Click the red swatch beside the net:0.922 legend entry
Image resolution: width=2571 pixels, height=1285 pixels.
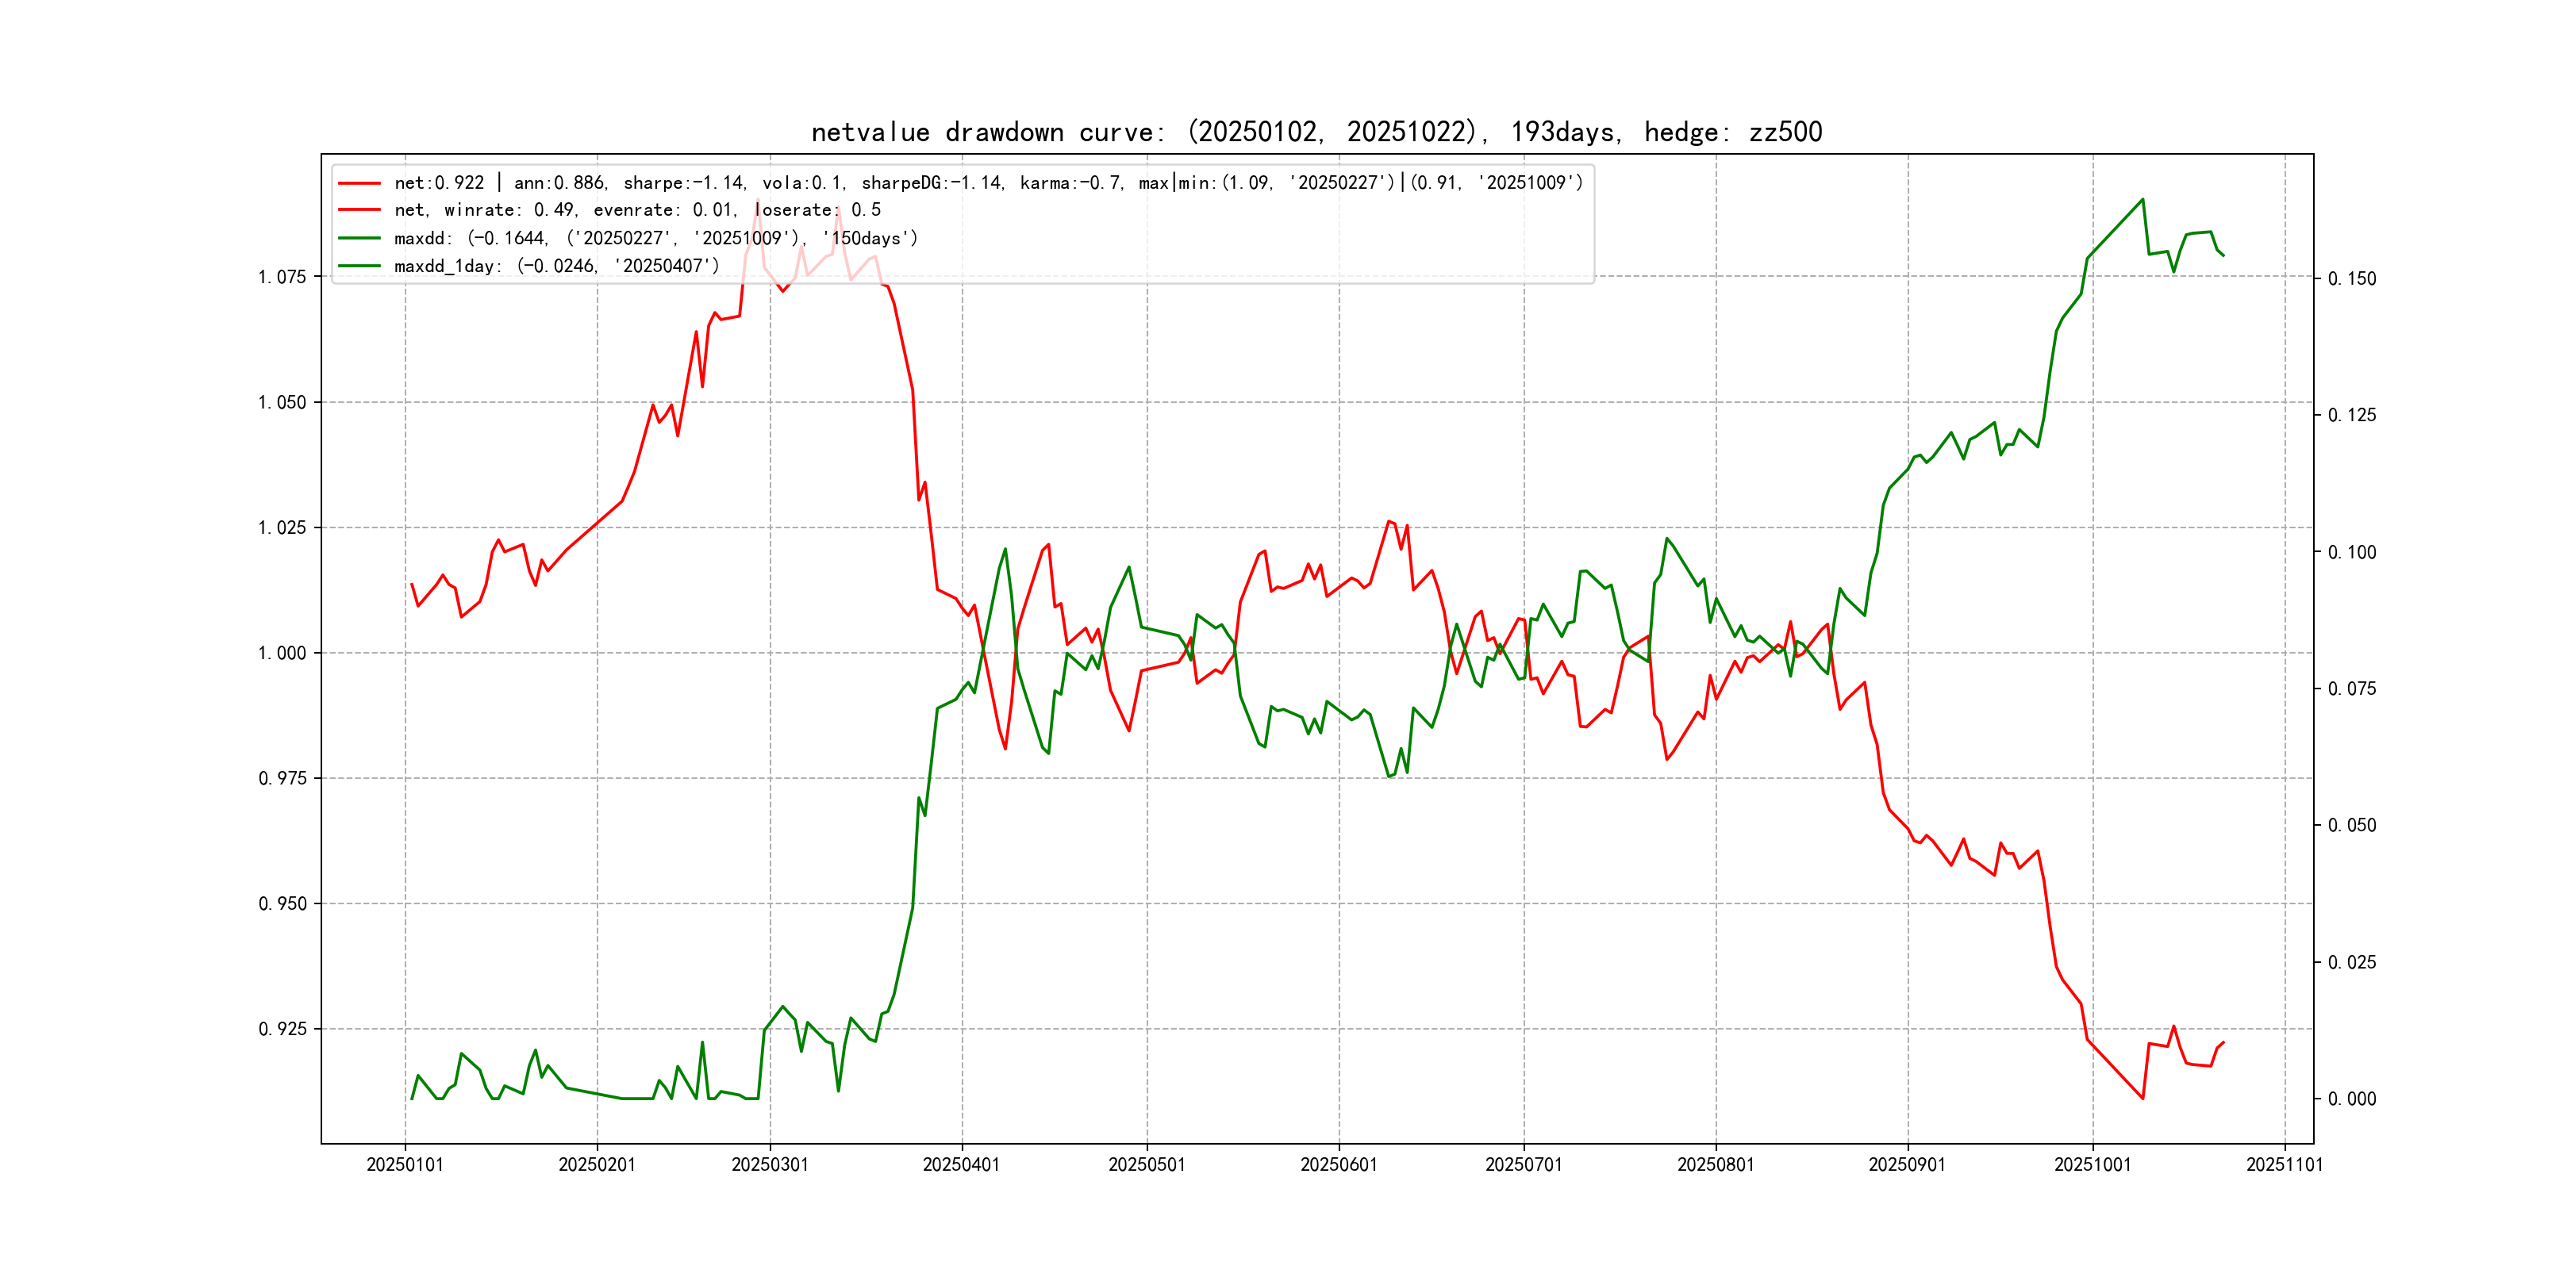(x=359, y=183)
